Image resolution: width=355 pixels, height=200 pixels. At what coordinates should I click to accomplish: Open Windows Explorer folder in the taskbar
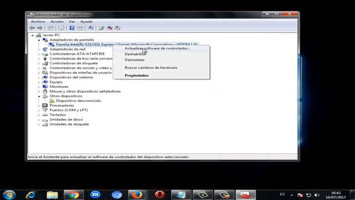52,195
